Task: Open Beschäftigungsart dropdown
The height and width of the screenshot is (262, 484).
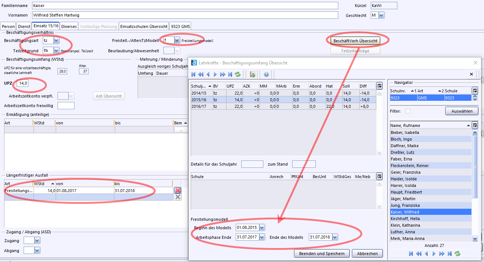Action: point(56,40)
